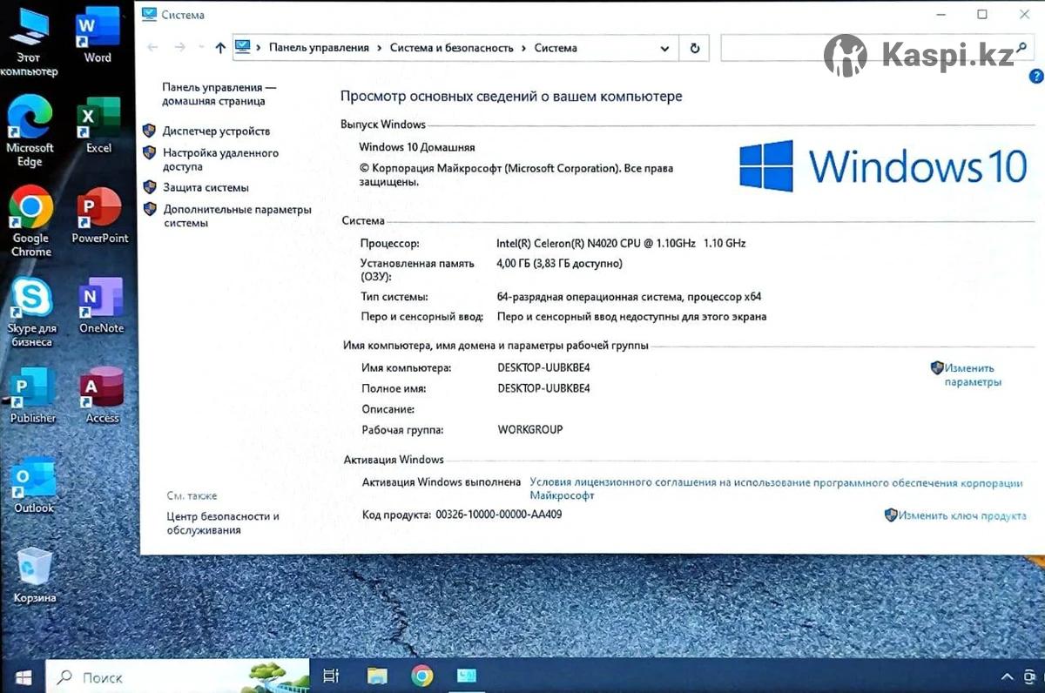Show hidden tray icons chevron

pos(1008,677)
